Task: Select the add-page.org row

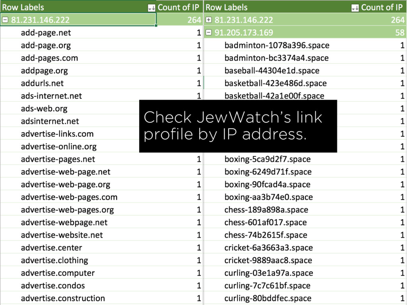Action: click(101, 45)
